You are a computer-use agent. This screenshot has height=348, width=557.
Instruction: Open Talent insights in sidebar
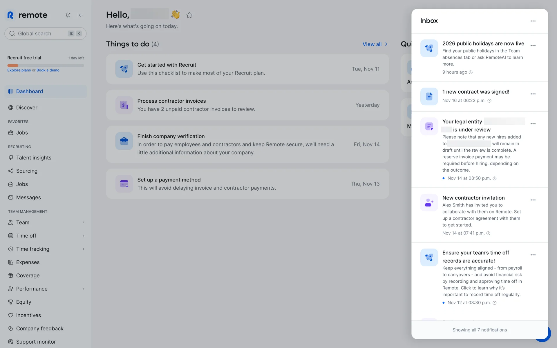pos(34,158)
